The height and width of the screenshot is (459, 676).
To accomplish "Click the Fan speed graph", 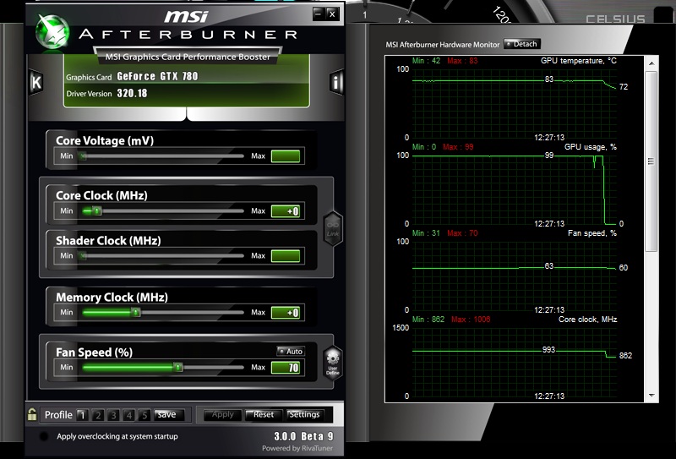I will click(515, 276).
